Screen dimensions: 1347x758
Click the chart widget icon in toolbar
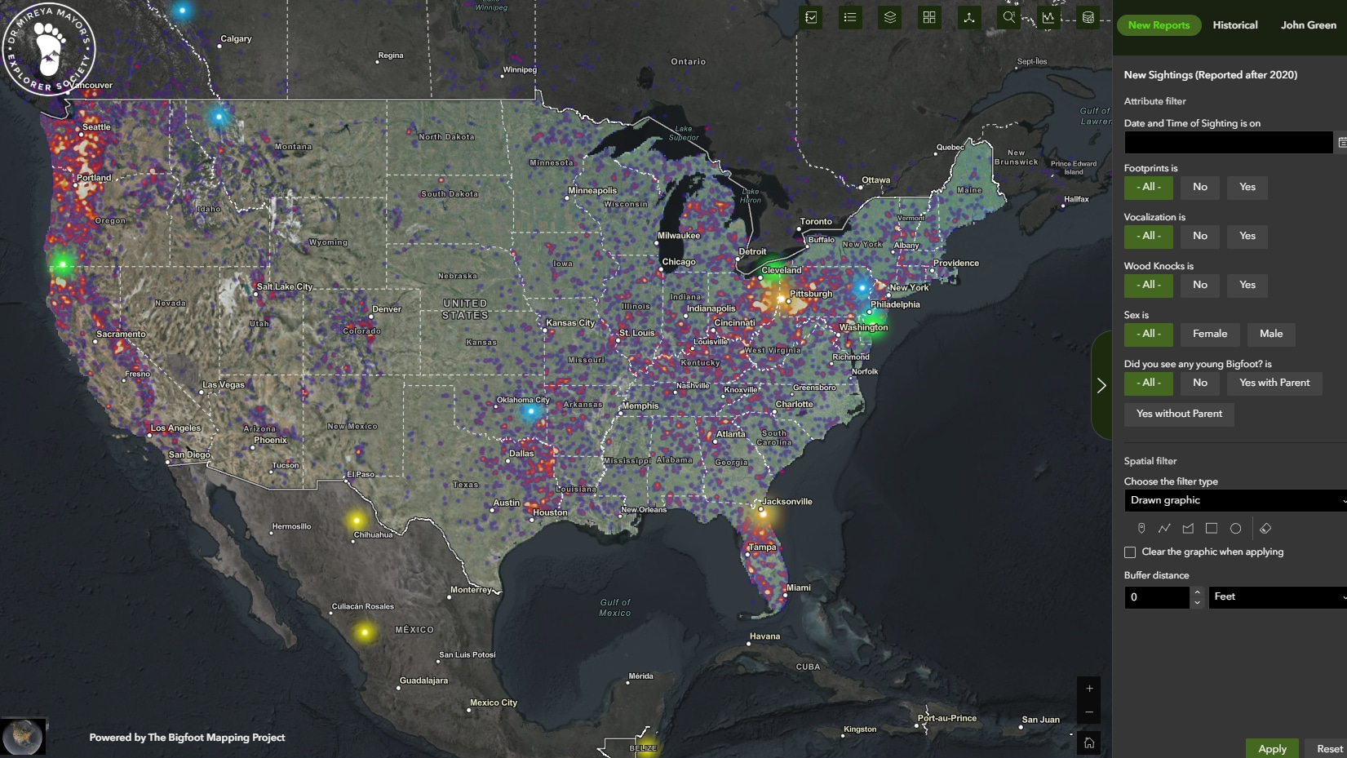coord(1048,17)
